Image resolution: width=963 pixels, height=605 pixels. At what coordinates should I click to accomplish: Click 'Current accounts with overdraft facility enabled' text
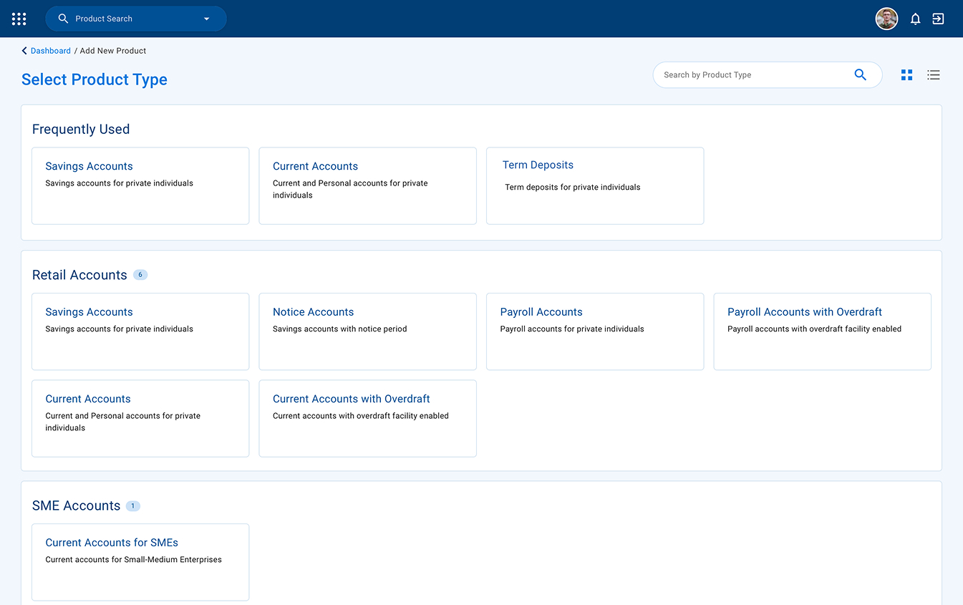pyautogui.click(x=361, y=416)
